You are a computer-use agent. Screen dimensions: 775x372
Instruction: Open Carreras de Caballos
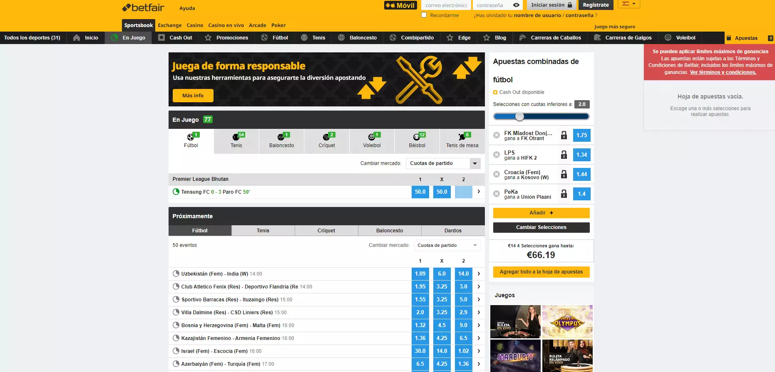click(x=550, y=38)
